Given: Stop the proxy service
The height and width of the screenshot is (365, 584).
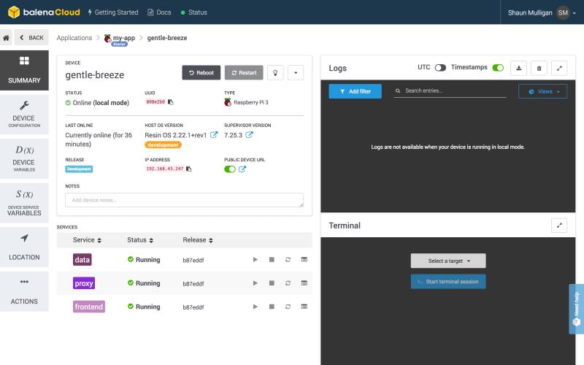Looking at the screenshot, I should click(272, 283).
